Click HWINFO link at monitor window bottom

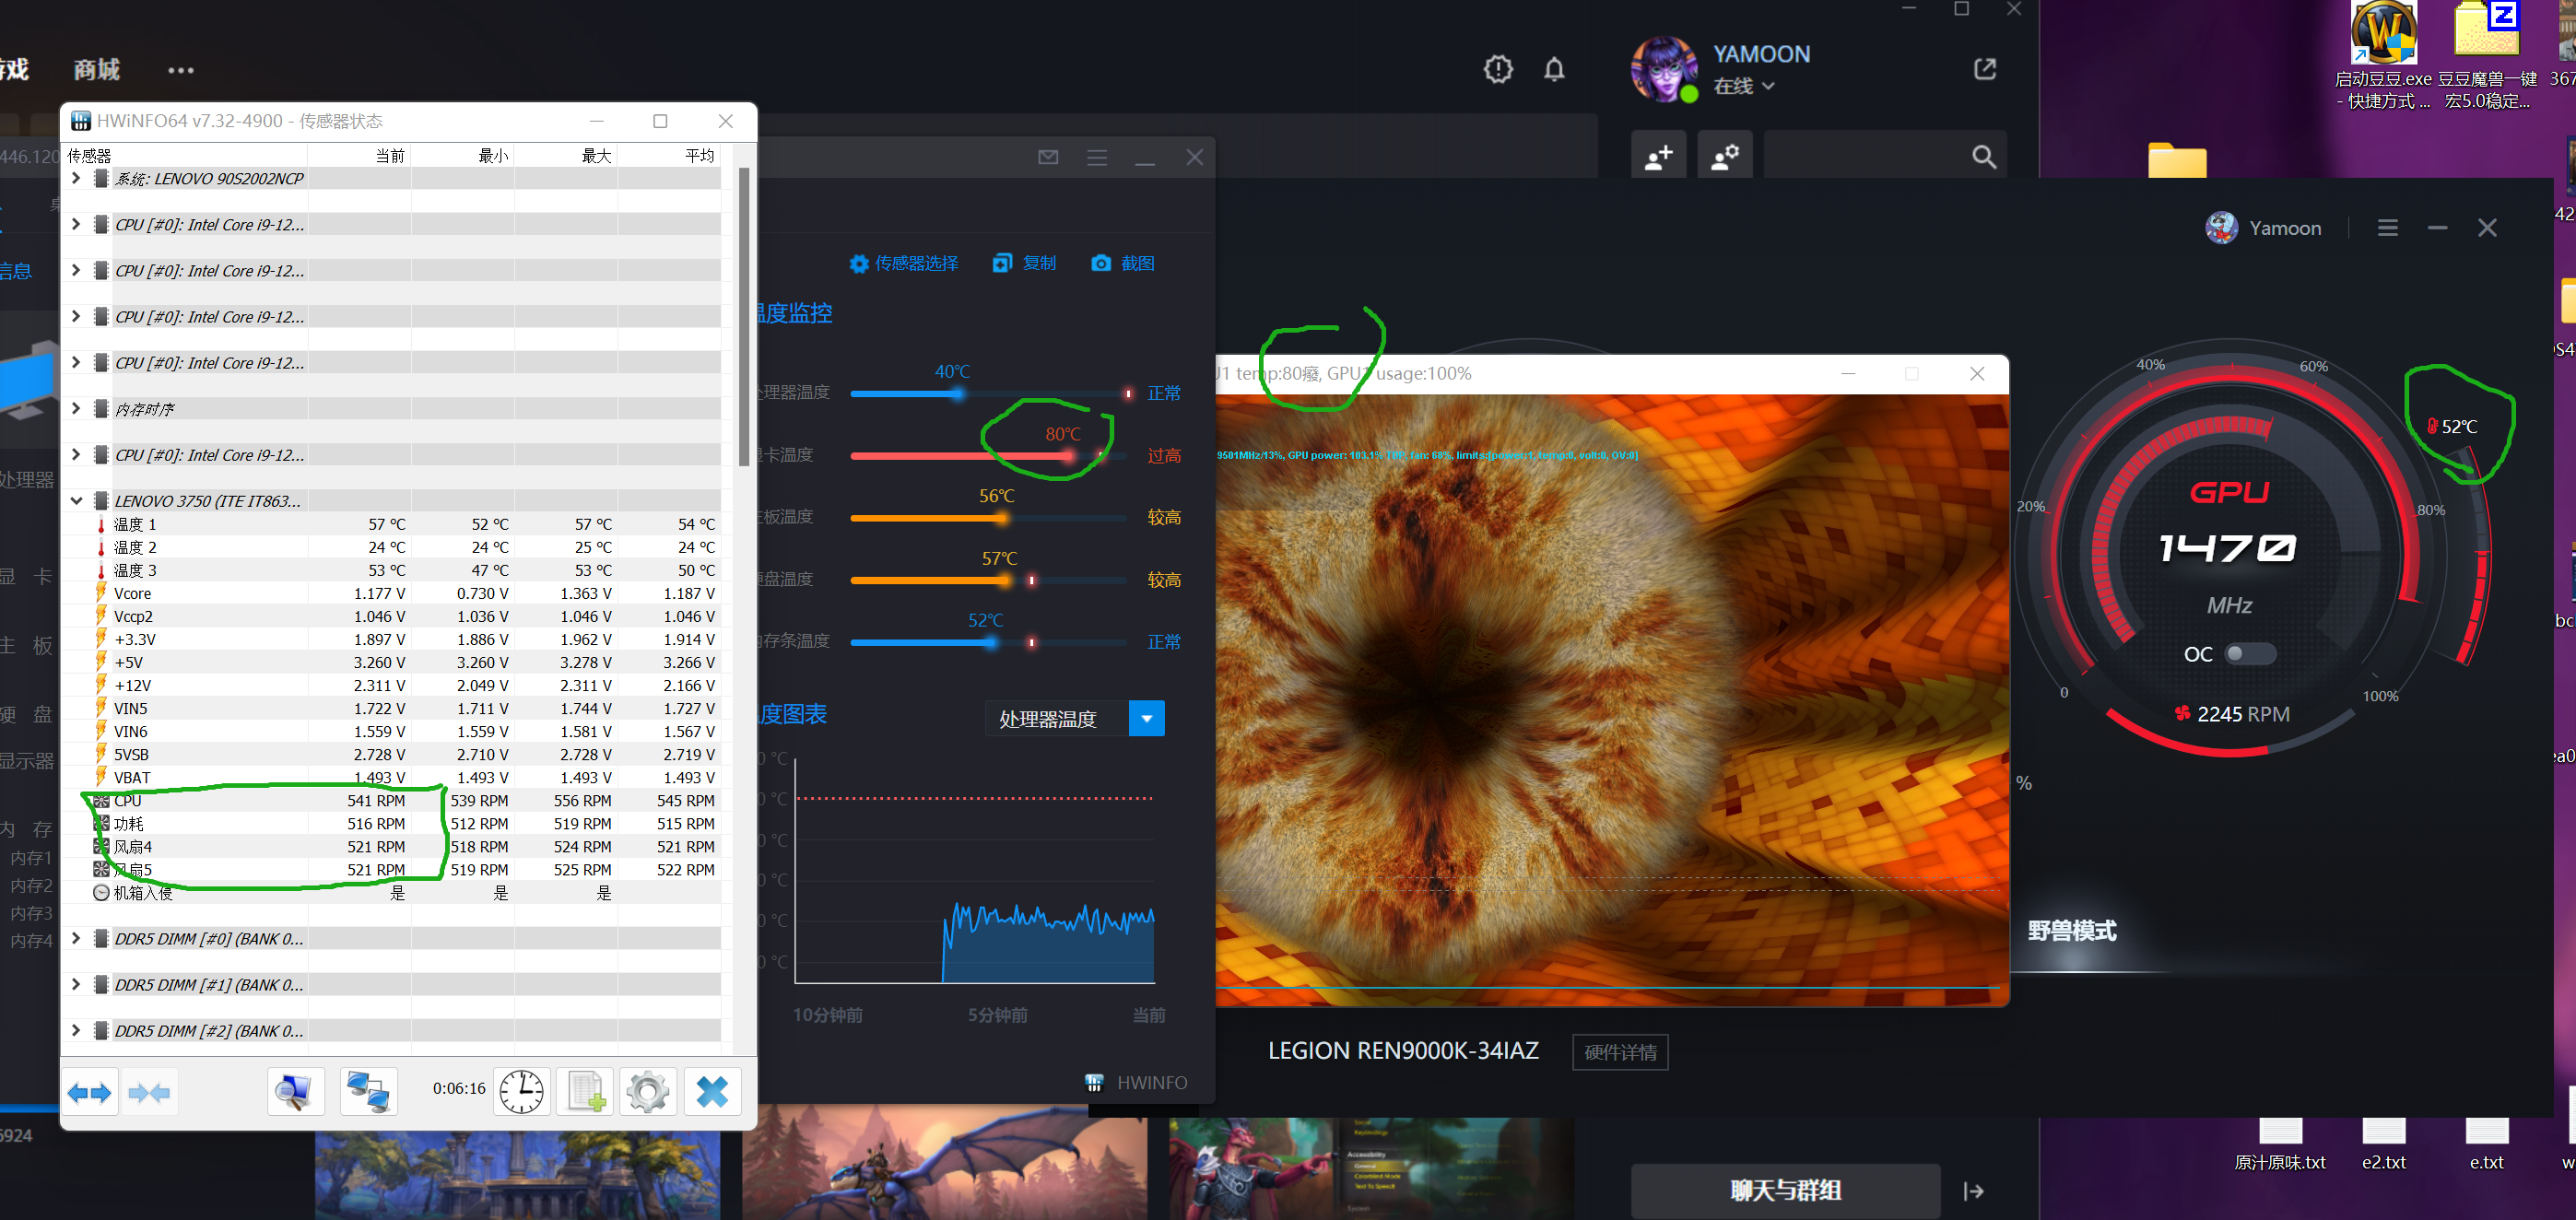click(1137, 1082)
